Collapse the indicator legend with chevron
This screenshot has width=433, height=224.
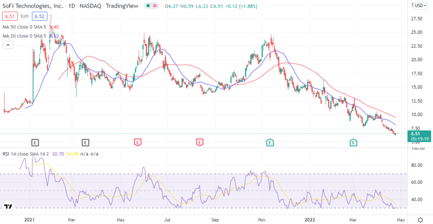[7, 45]
